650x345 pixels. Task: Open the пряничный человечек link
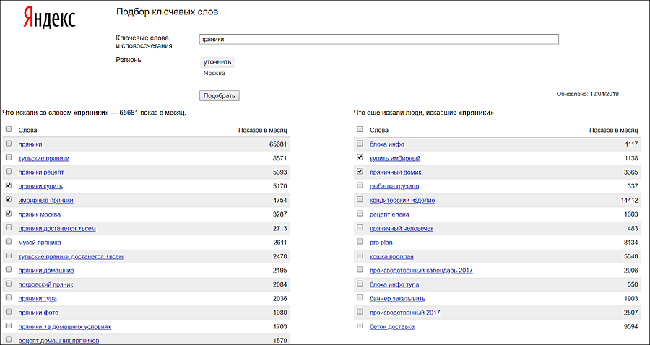pos(402,228)
